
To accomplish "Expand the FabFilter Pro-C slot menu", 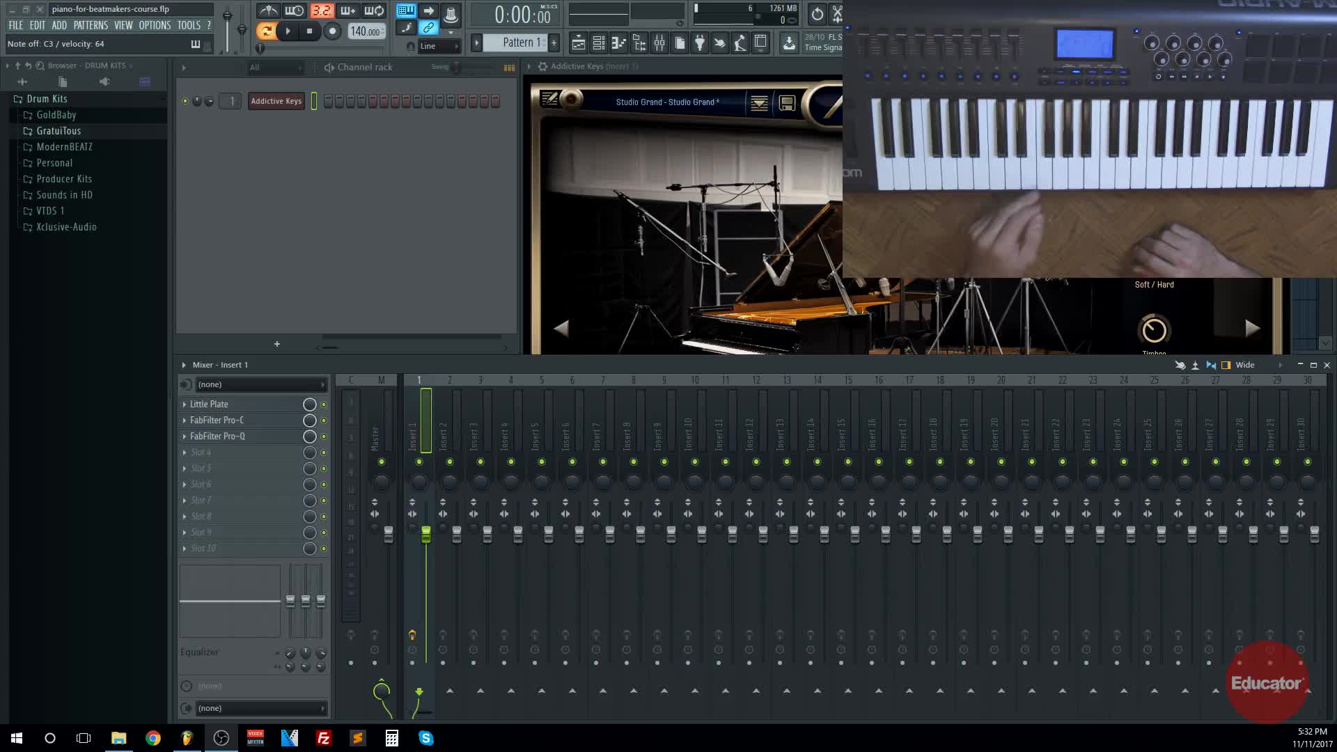I will 185,421.
